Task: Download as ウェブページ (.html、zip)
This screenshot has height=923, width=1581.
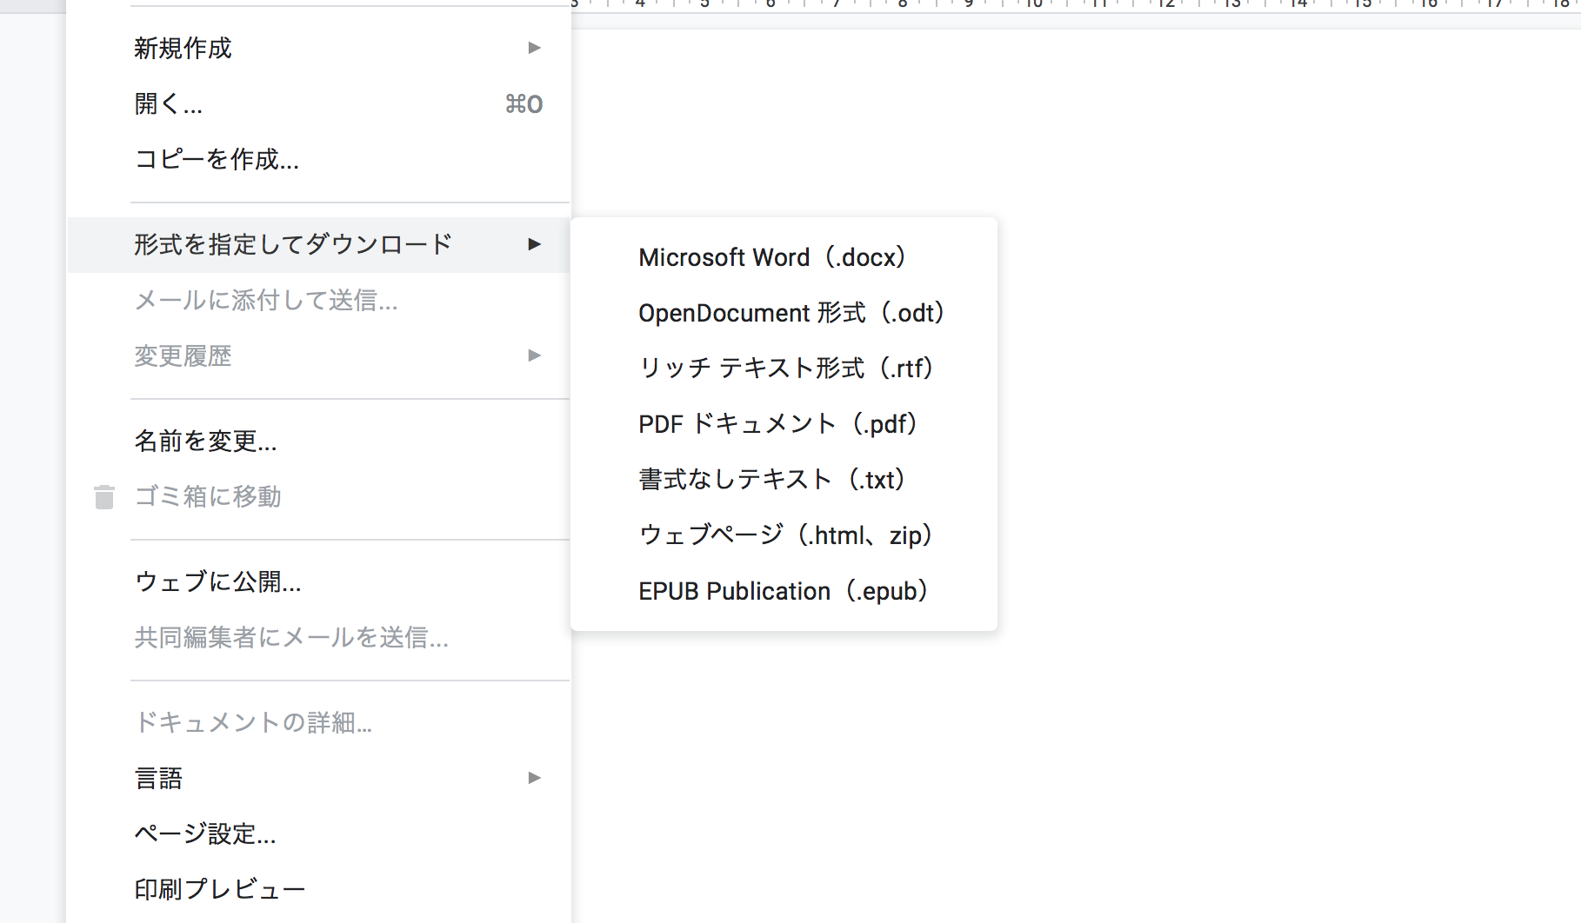Action: pyautogui.click(x=784, y=536)
